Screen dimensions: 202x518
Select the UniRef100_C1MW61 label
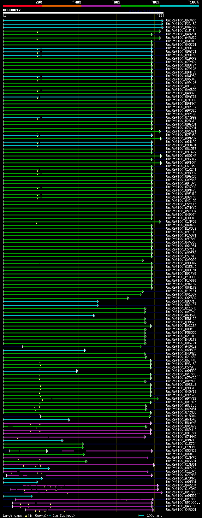point(181,465)
